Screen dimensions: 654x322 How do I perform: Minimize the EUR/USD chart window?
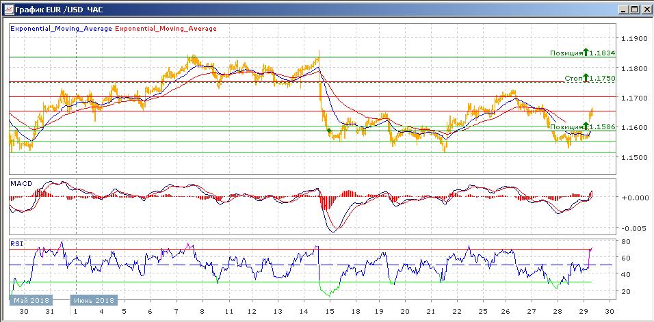(x=624, y=9)
